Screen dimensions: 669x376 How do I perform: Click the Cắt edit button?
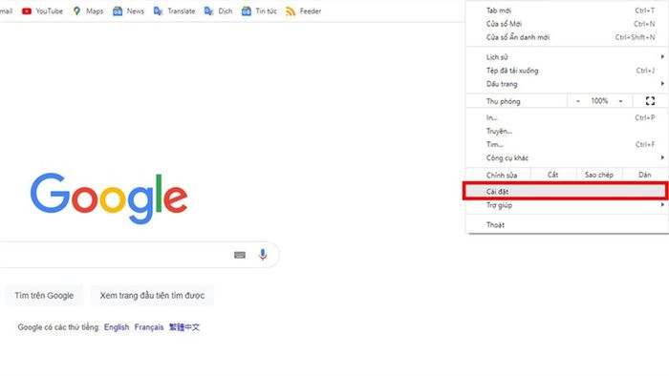553,175
